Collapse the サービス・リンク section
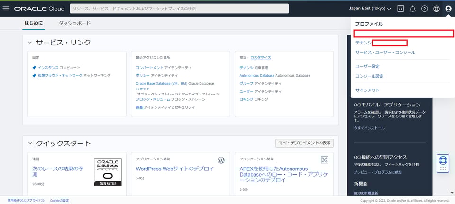455x204 pixels. 30,43
